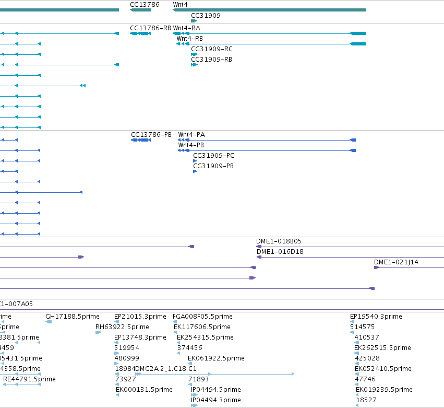
Task: Click the 480999 feature label
Action: click(127, 358)
